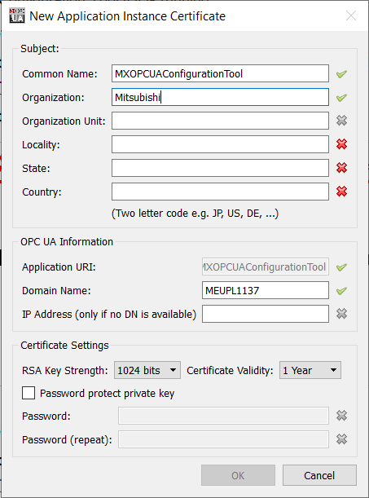The width and height of the screenshot is (369, 498).
Task: Click the MX OPC UA app icon in title bar
Action: pyautogui.click(x=17, y=15)
